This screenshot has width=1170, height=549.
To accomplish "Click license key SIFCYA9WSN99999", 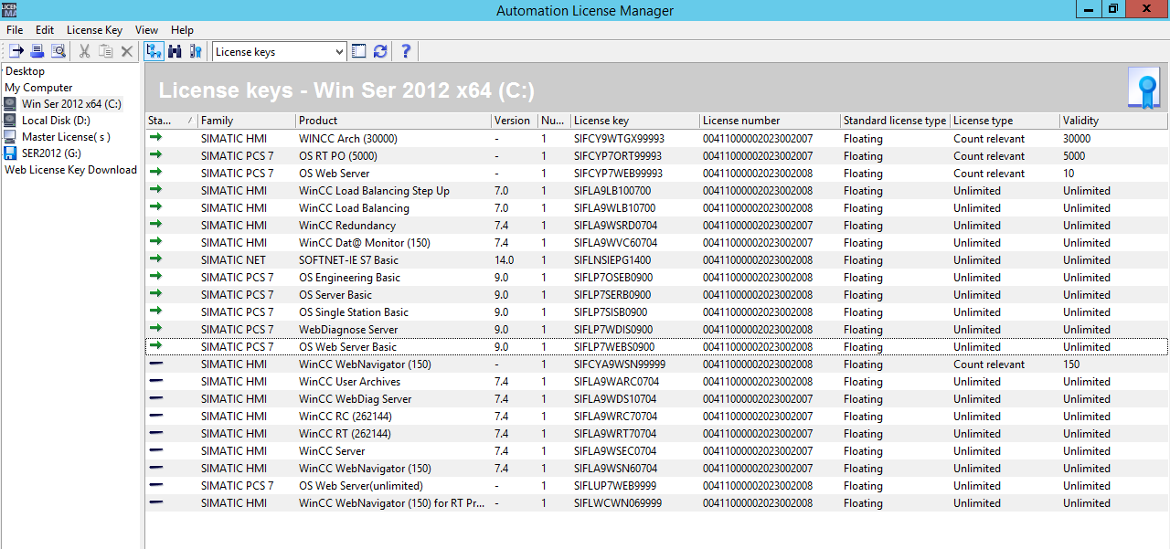I will (620, 364).
